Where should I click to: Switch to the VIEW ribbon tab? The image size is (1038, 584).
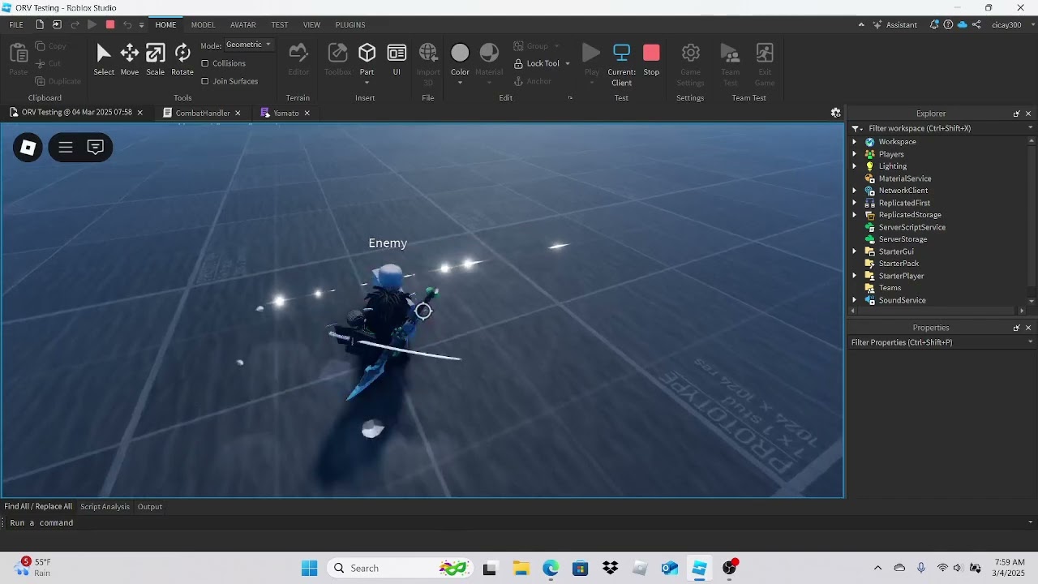tap(311, 24)
